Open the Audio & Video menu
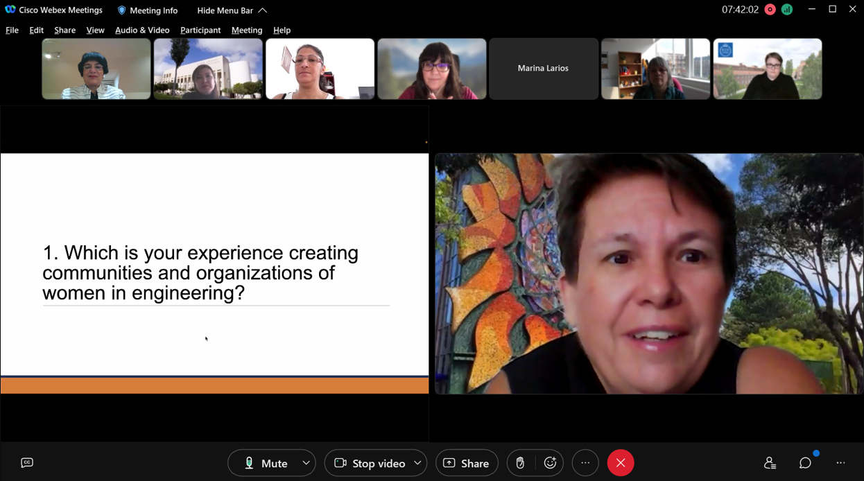 (x=142, y=30)
